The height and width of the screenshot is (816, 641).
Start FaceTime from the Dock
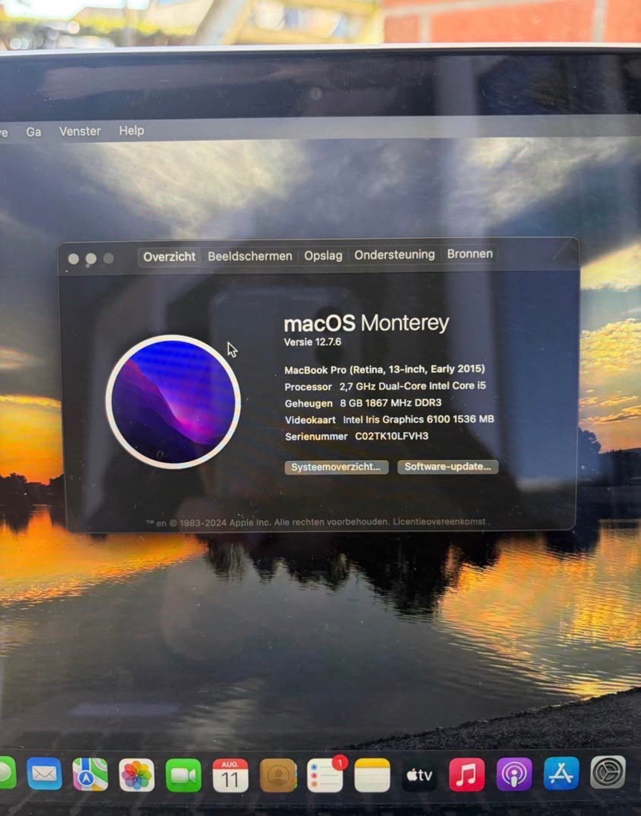click(183, 775)
